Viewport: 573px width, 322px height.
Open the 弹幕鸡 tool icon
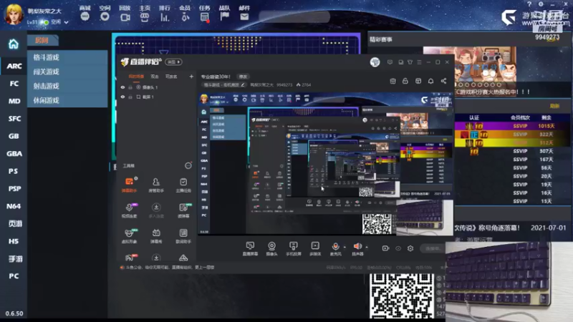[x=156, y=235]
